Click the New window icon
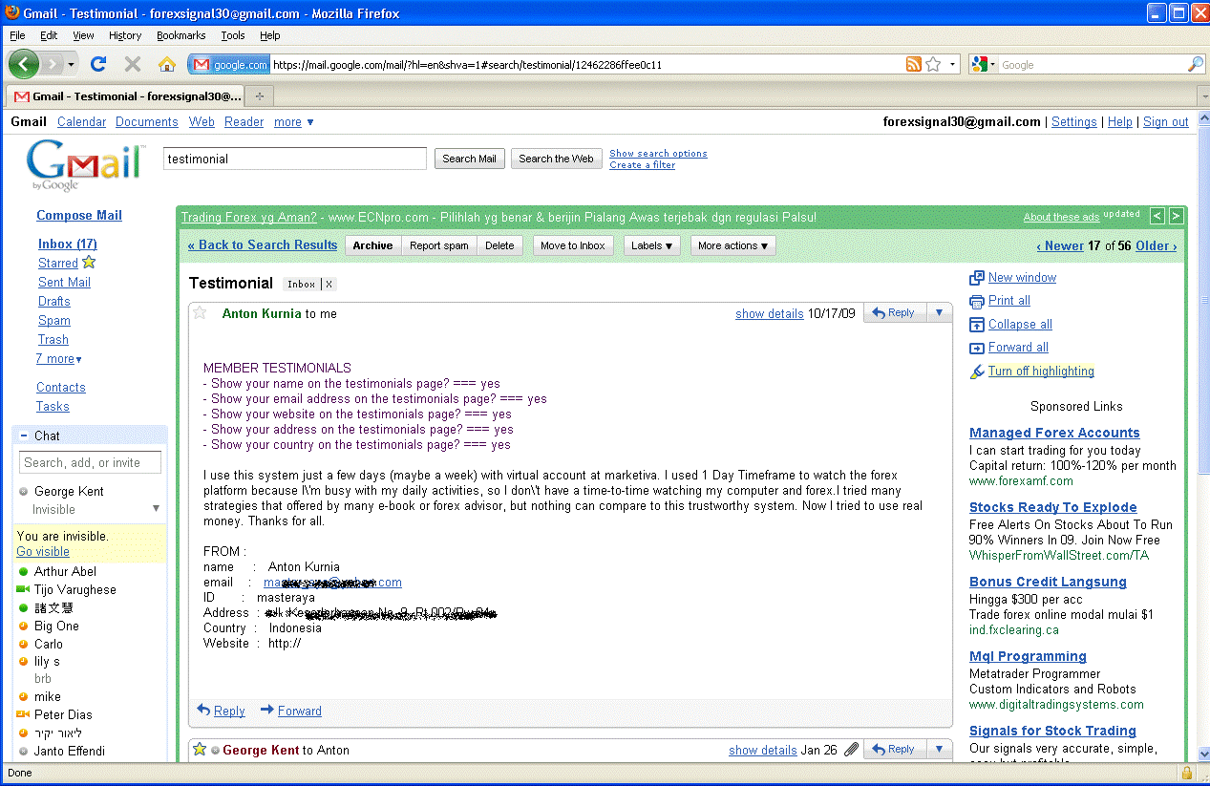 tap(977, 278)
